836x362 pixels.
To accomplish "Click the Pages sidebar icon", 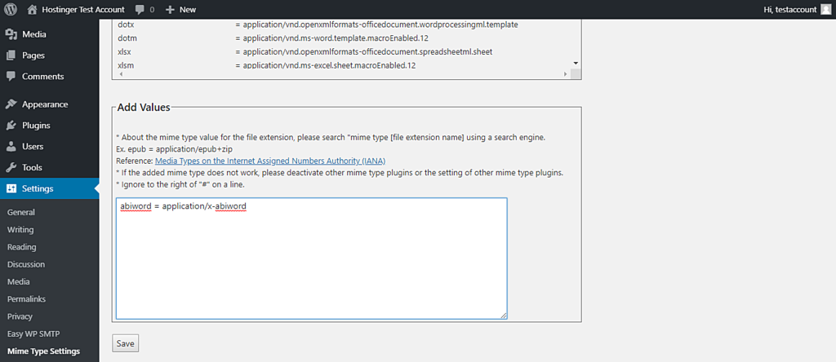I will pos(11,55).
